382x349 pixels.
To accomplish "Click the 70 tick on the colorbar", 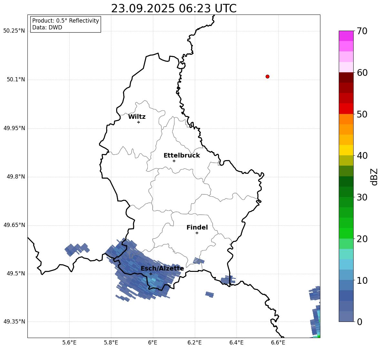I will [362, 31].
